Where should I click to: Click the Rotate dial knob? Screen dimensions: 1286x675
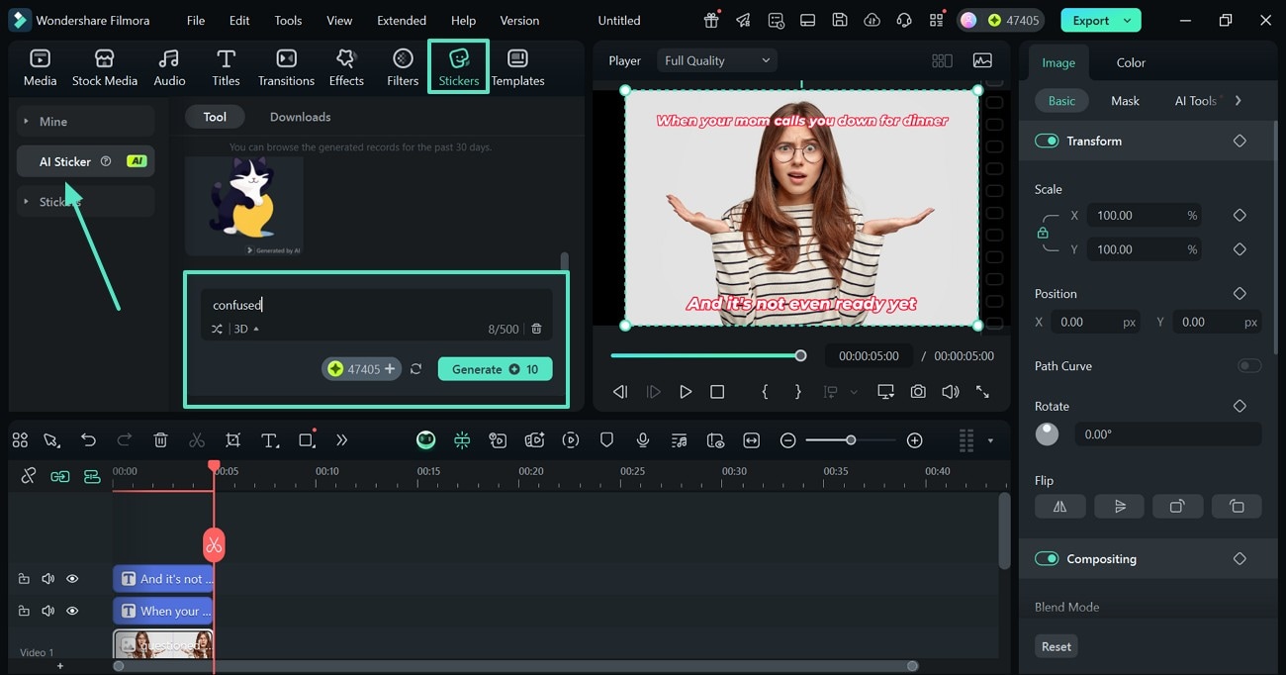(x=1047, y=434)
